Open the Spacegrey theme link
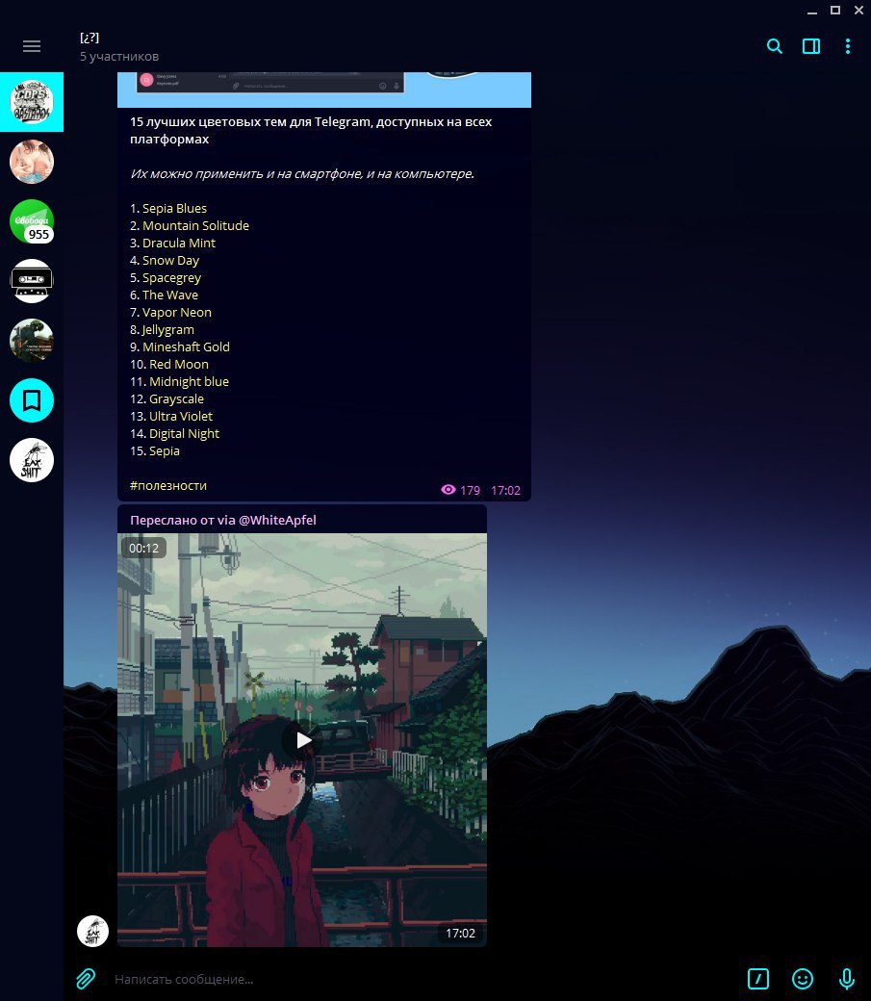871x1001 pixels. [x=171, y=278]
